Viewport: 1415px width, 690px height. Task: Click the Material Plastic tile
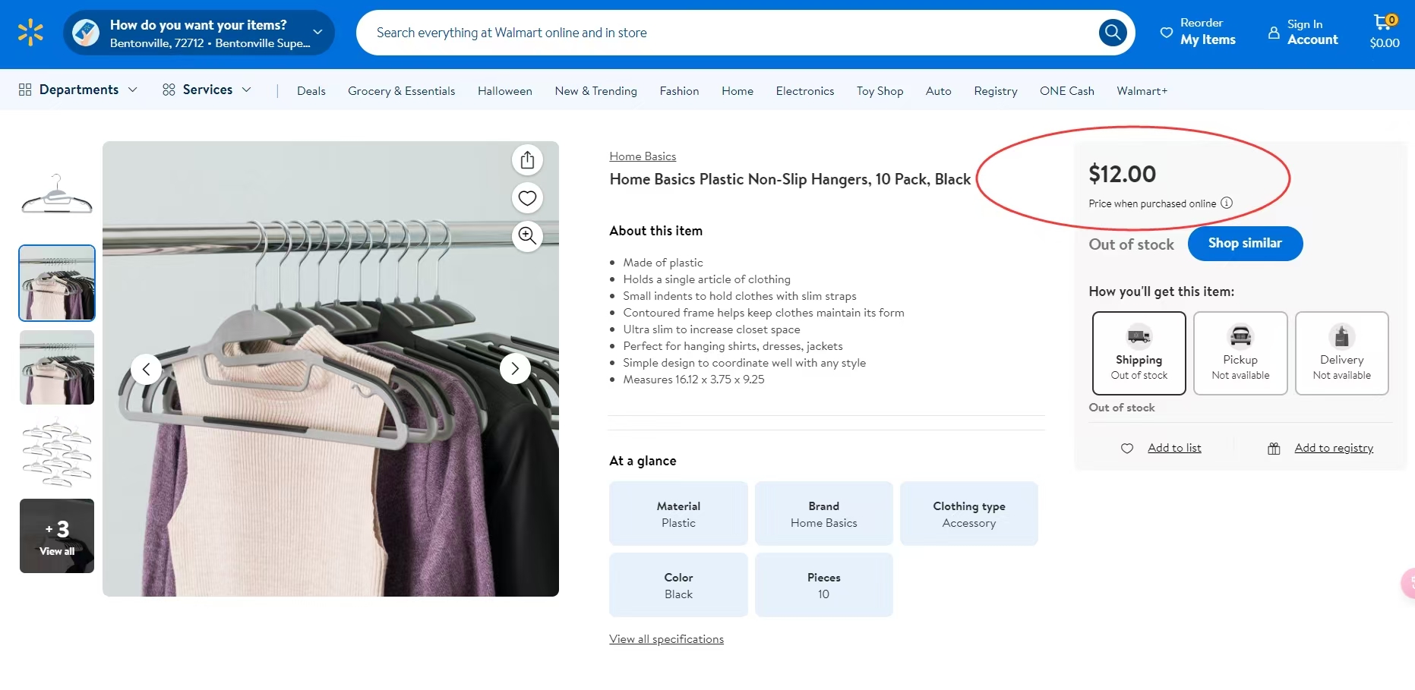[678, 514]
